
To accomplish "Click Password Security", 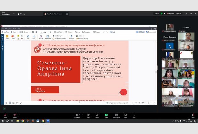I will tap(82, 39).
